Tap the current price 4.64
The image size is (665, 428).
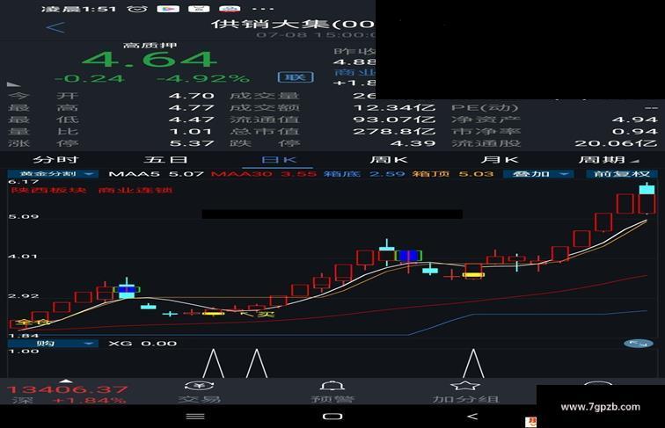pos(150,60)
